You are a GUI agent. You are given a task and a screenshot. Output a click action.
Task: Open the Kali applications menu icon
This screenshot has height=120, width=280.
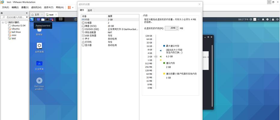click(x=32, y=19)
